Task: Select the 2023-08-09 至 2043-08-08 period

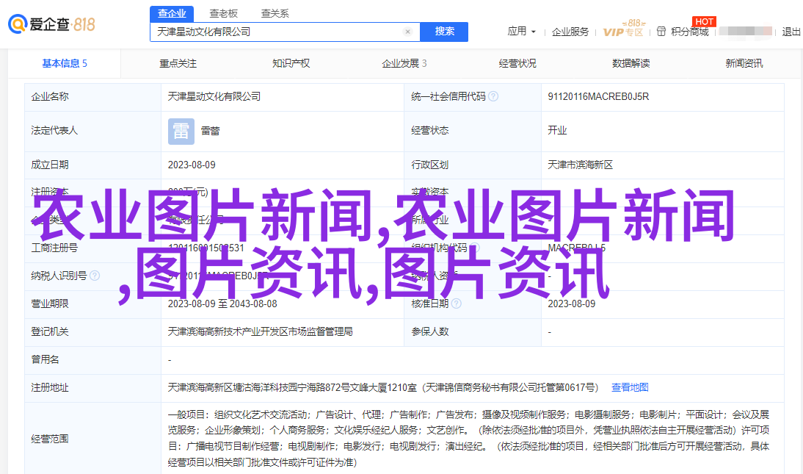Action: 222,304
